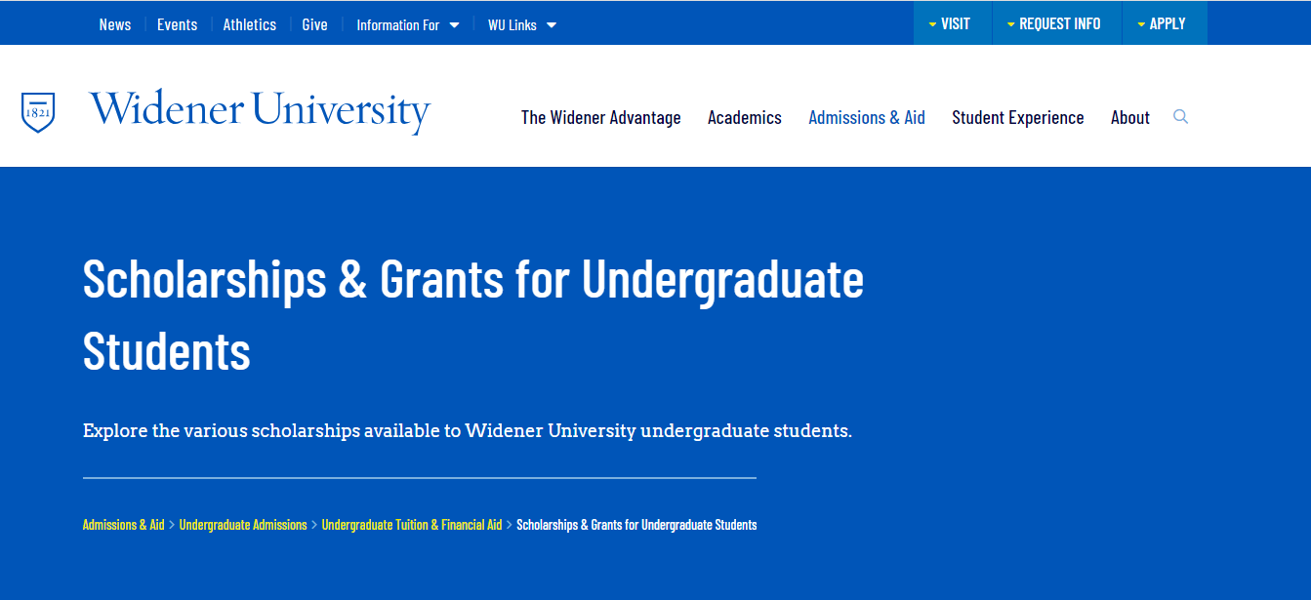
Task: Click the current-page breadcrumb Scholarships & Grants
Action: (636, 525)
